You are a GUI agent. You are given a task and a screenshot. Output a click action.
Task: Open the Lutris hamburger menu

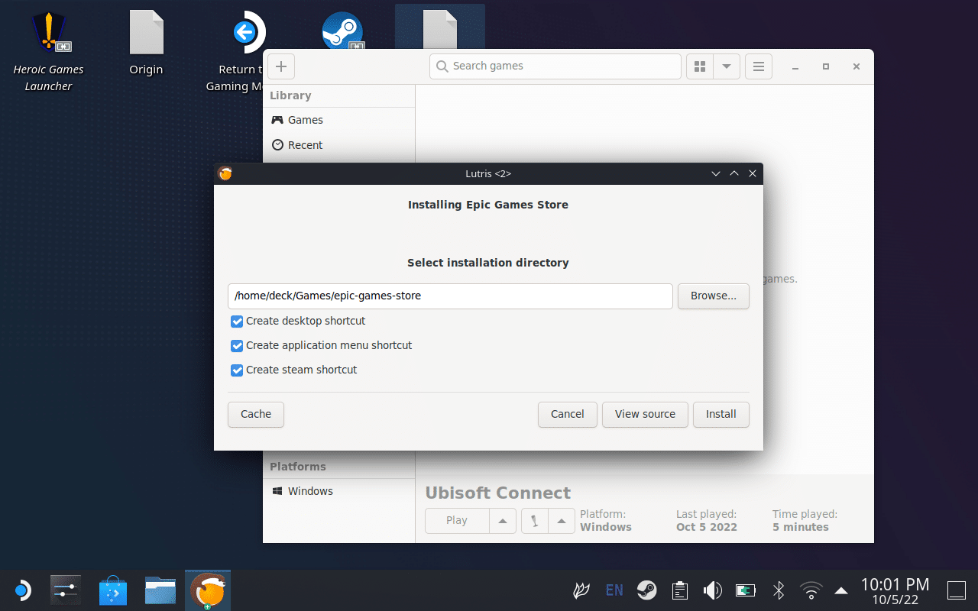759,66
